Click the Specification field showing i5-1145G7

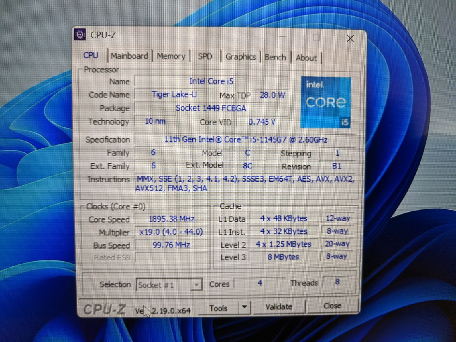pos(245,139)
